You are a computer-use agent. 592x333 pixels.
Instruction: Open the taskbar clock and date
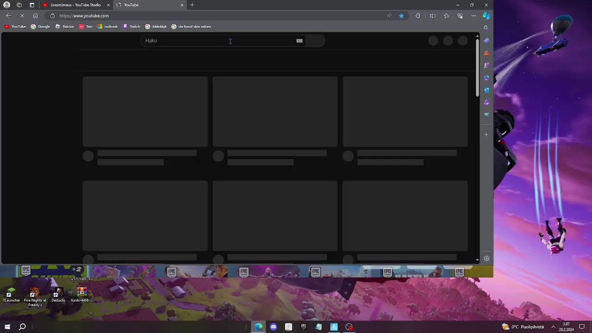pyautogui.click(x=567, y=327)
